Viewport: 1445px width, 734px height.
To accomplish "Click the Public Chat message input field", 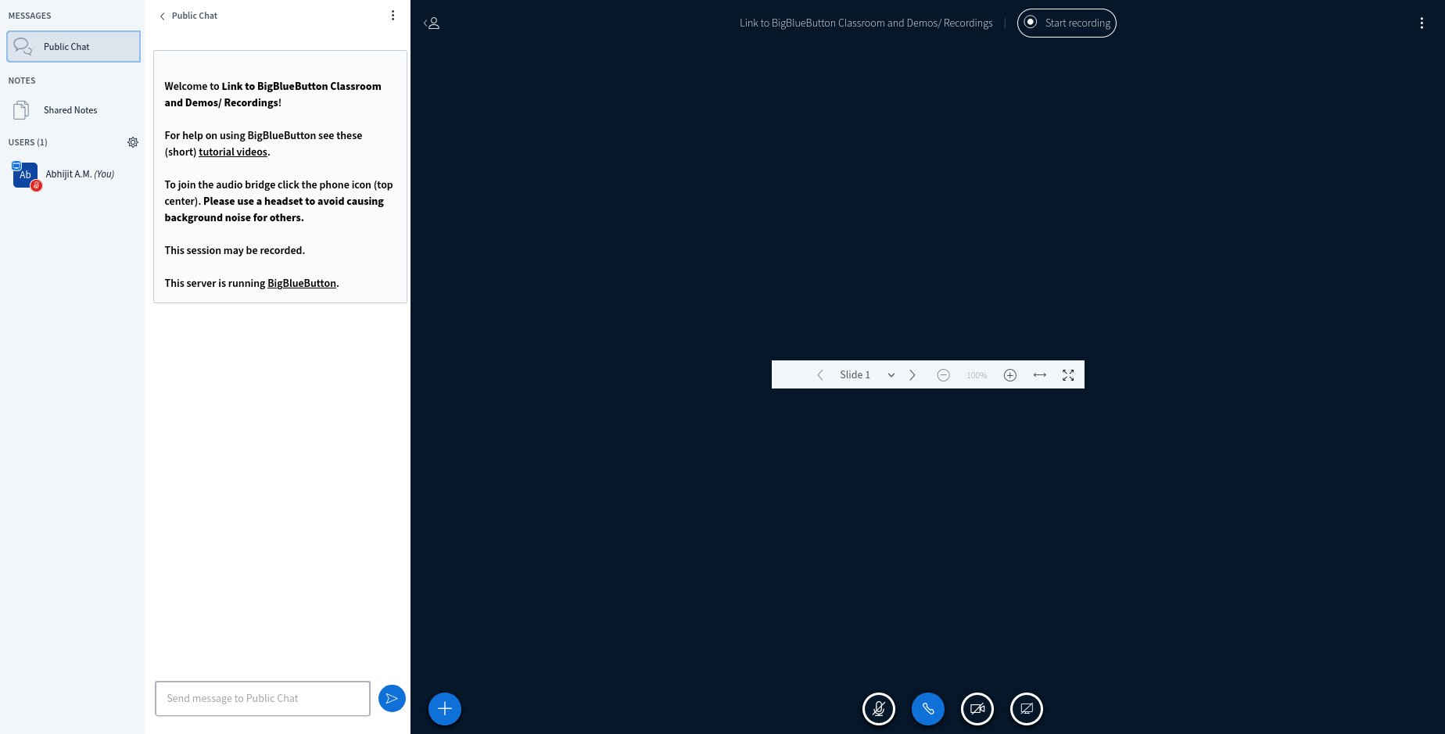I will coord(262,698).
